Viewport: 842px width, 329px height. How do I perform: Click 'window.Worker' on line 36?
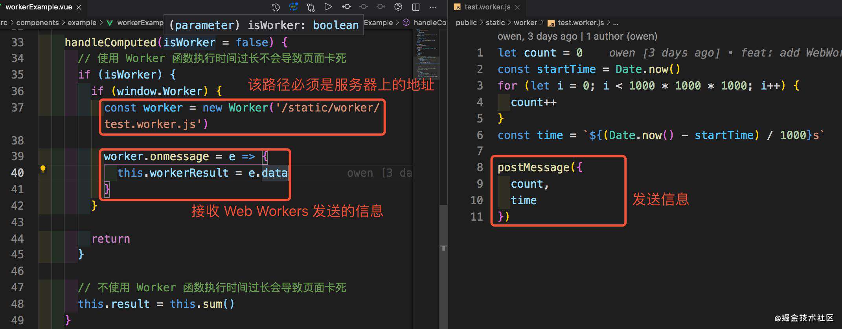(160, 91)
